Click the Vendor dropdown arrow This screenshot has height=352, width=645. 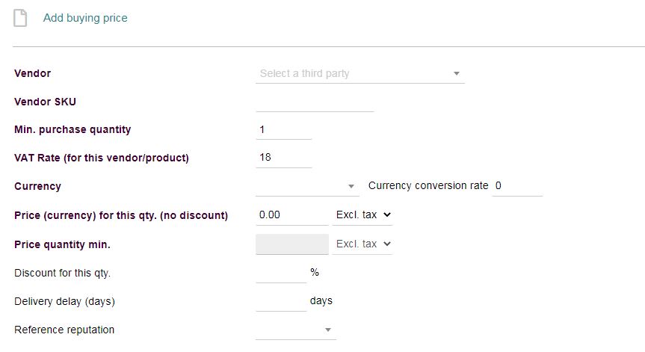(x=456, y=74)
